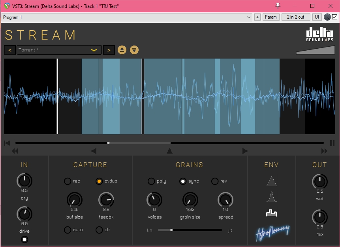Click the AstroNommy neon logo
Screen dimensions: 340x247
(272, 233)
